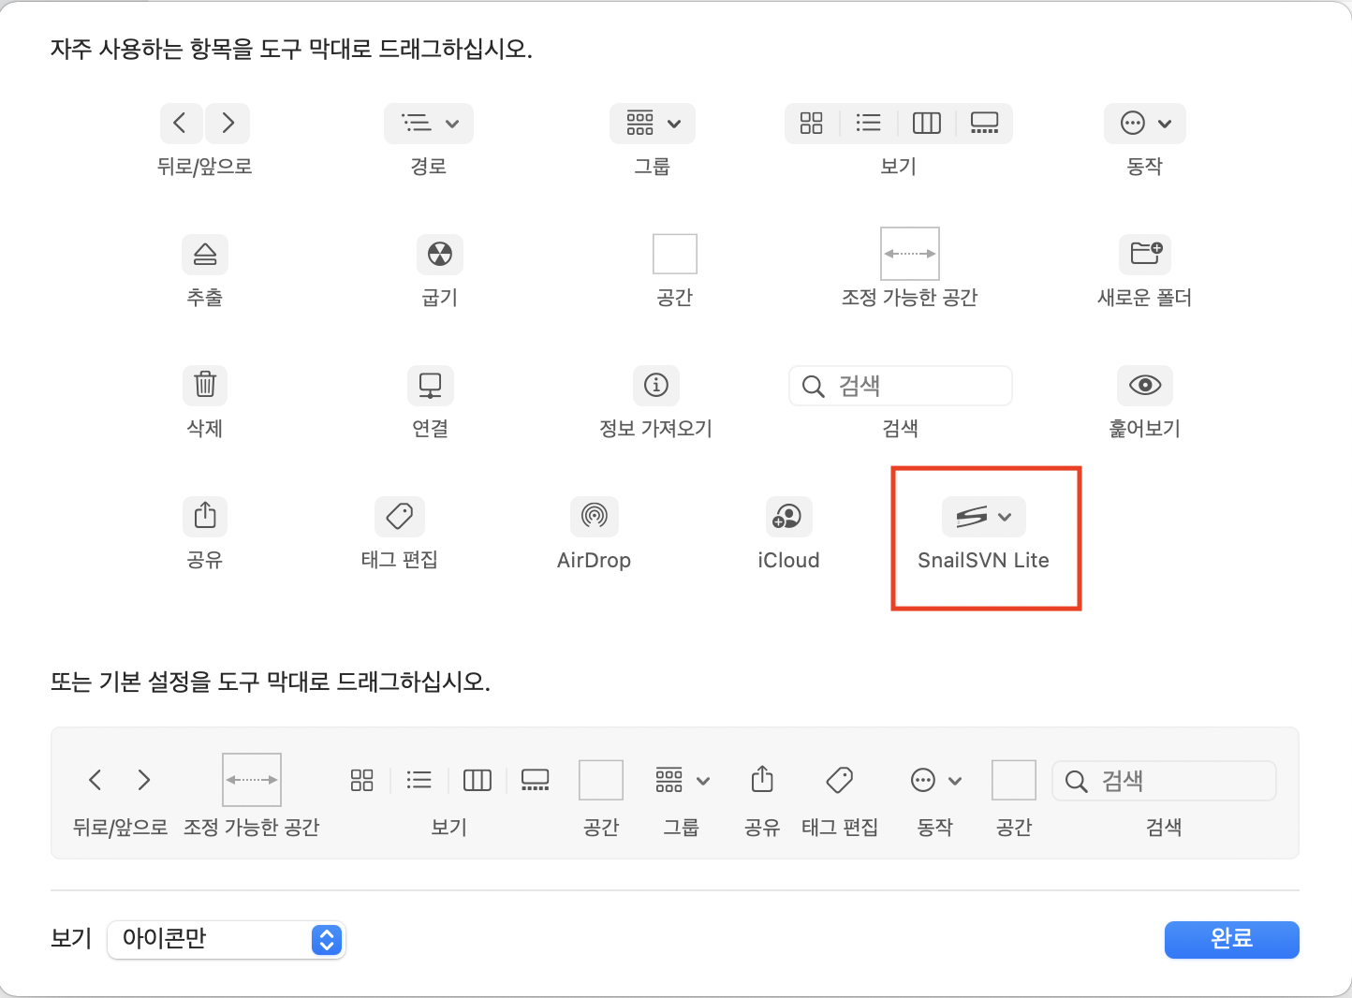Select column view in palette View control
The image size is (1352, 998).
tap(927, 123)
